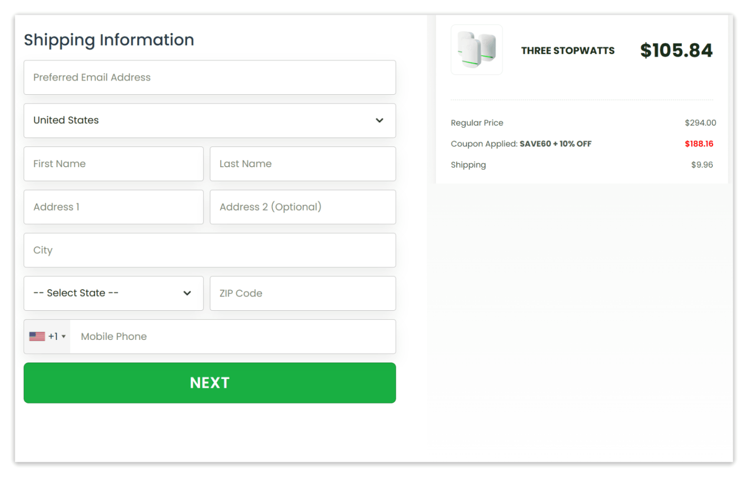Click the StopWatts product thumbnail image
The image size is (748, 477).
pyautogui.click(x=476, y=50)
